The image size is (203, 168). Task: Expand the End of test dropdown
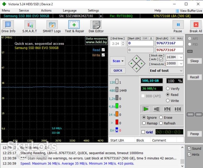(x=181, y=71)
